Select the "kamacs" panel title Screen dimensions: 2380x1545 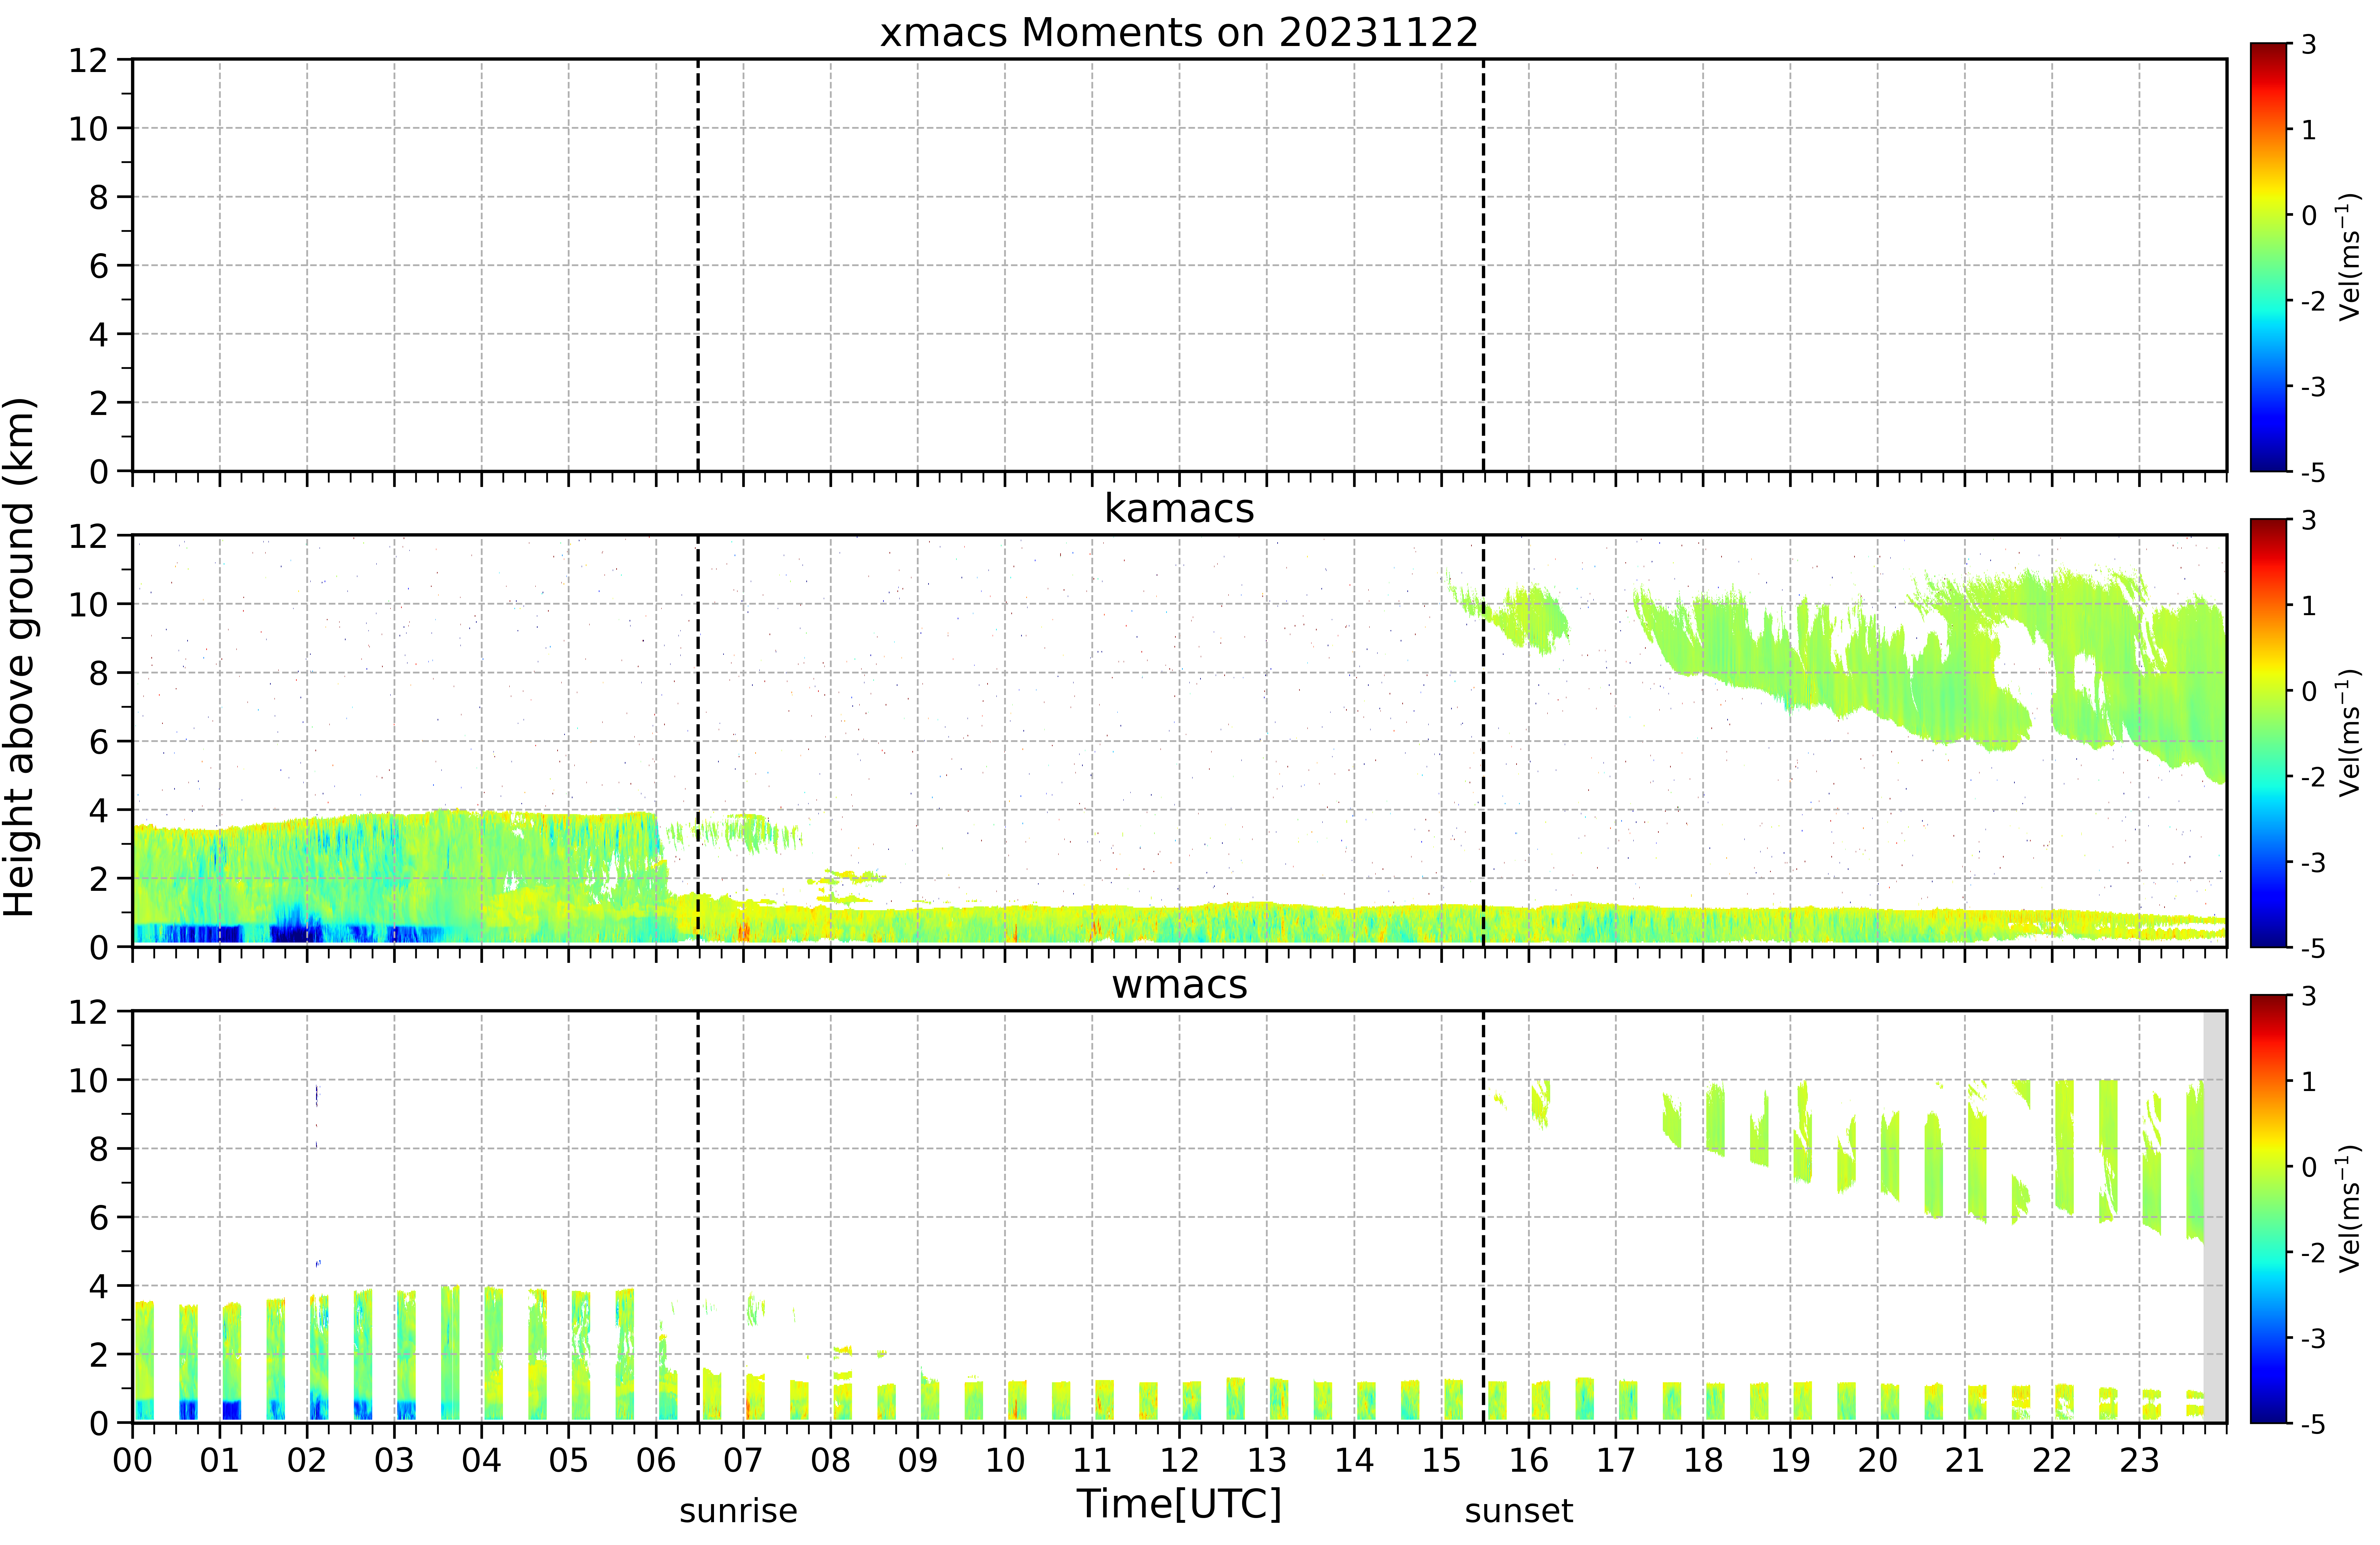tap(1179, 508)
